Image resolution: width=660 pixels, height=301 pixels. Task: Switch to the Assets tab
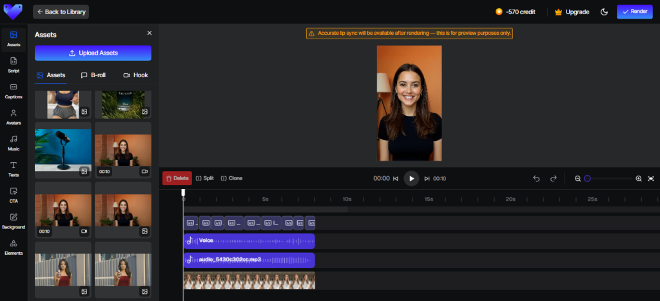[x=50, y=75]
